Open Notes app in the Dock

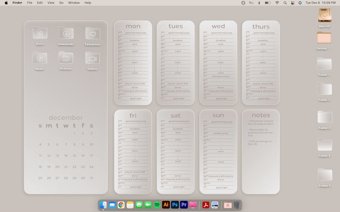coord(130,205)
